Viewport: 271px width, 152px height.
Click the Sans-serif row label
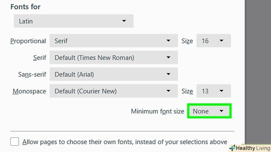pyautogui.click(x=32, y=75)
